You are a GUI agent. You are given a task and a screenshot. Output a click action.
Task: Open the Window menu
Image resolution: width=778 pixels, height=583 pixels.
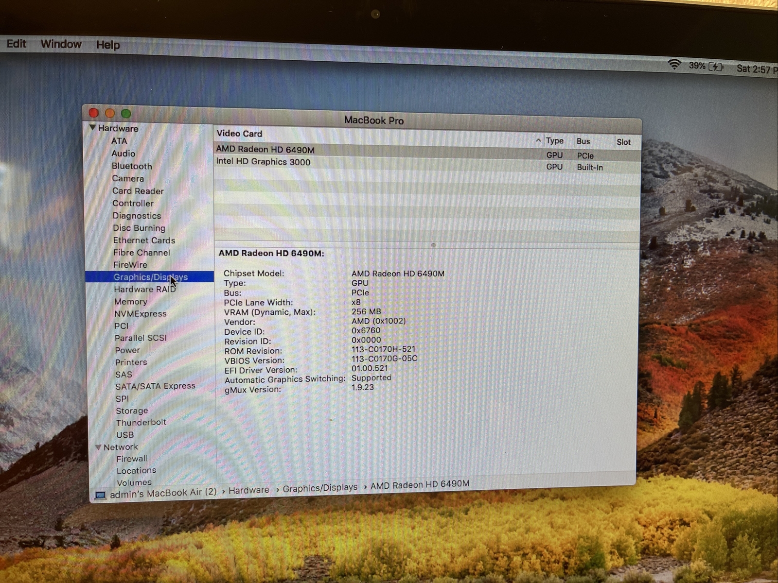pos(61,44)
